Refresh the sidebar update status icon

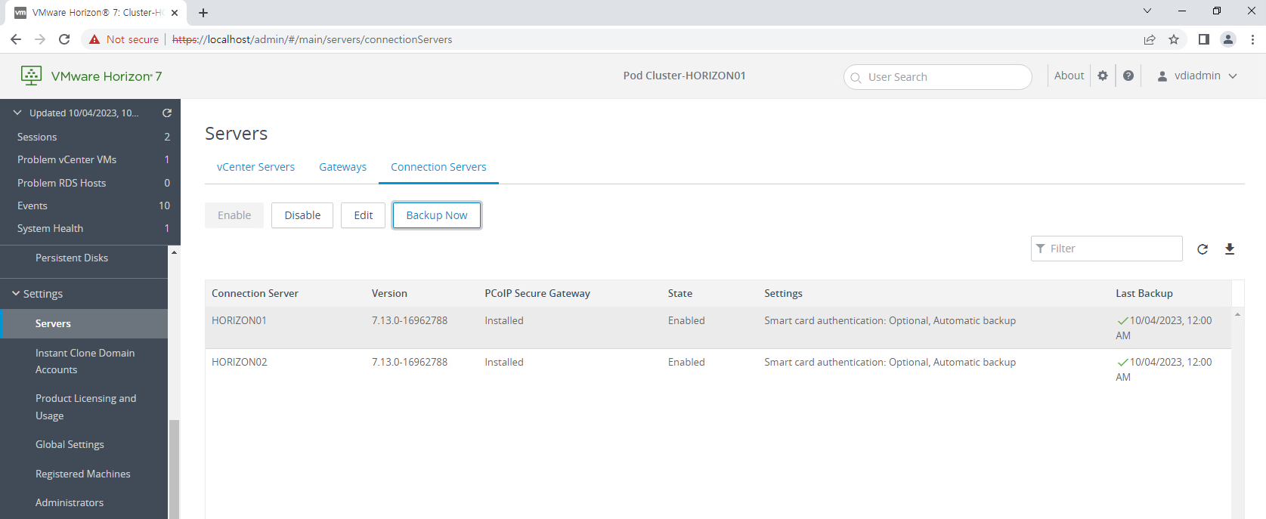coord(167,113)
